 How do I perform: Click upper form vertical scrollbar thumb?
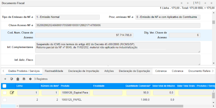click(213, 22)
